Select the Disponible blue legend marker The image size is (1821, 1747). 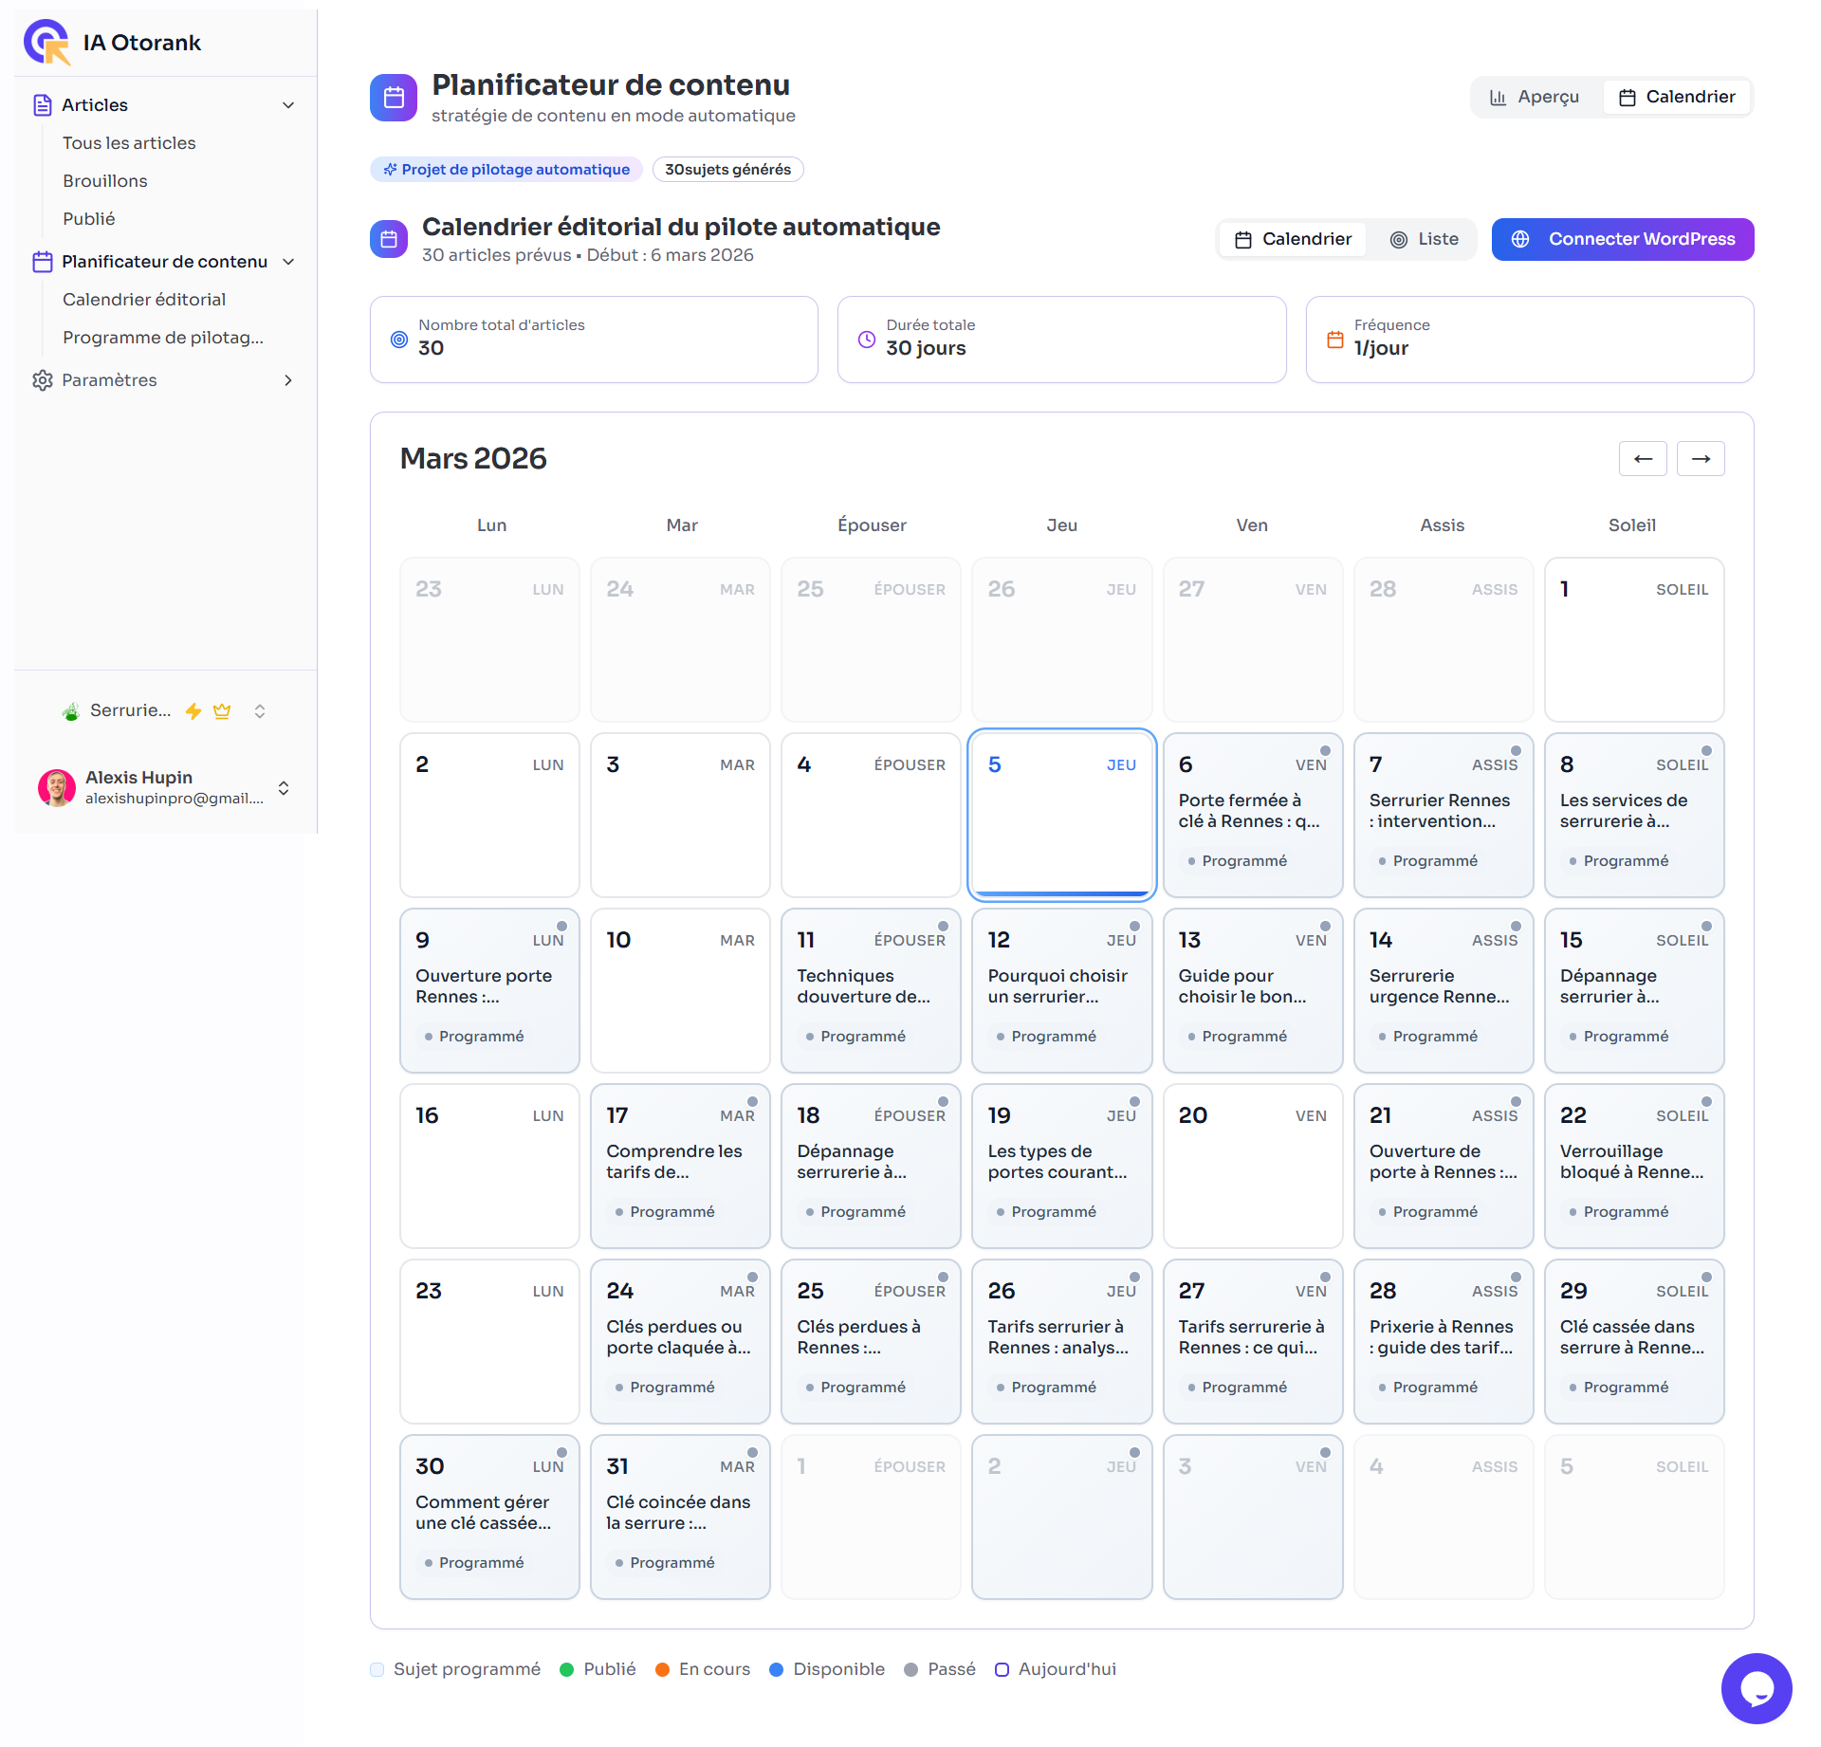click(x=776, y=1669)
